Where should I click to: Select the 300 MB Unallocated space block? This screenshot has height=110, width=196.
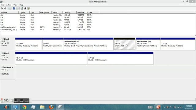(125, 44)
